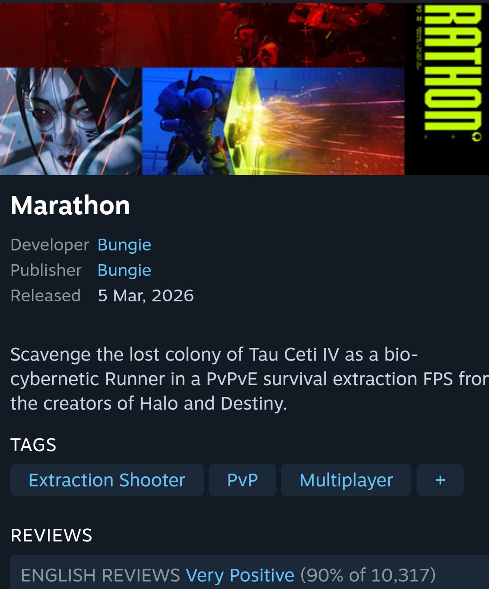The height and width of the screenshot is (589, 489).
Task: Click the red artwork panel at the top of the banner
Action: 202,34
